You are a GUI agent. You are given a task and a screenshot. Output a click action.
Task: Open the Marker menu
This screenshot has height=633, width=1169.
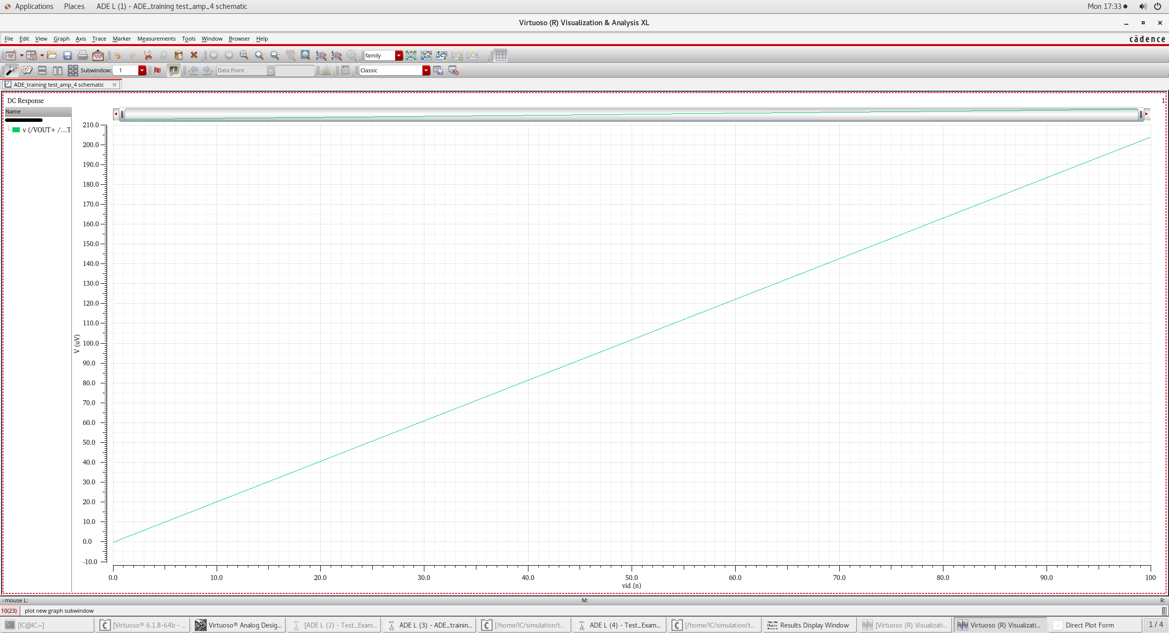pos(121,39)
